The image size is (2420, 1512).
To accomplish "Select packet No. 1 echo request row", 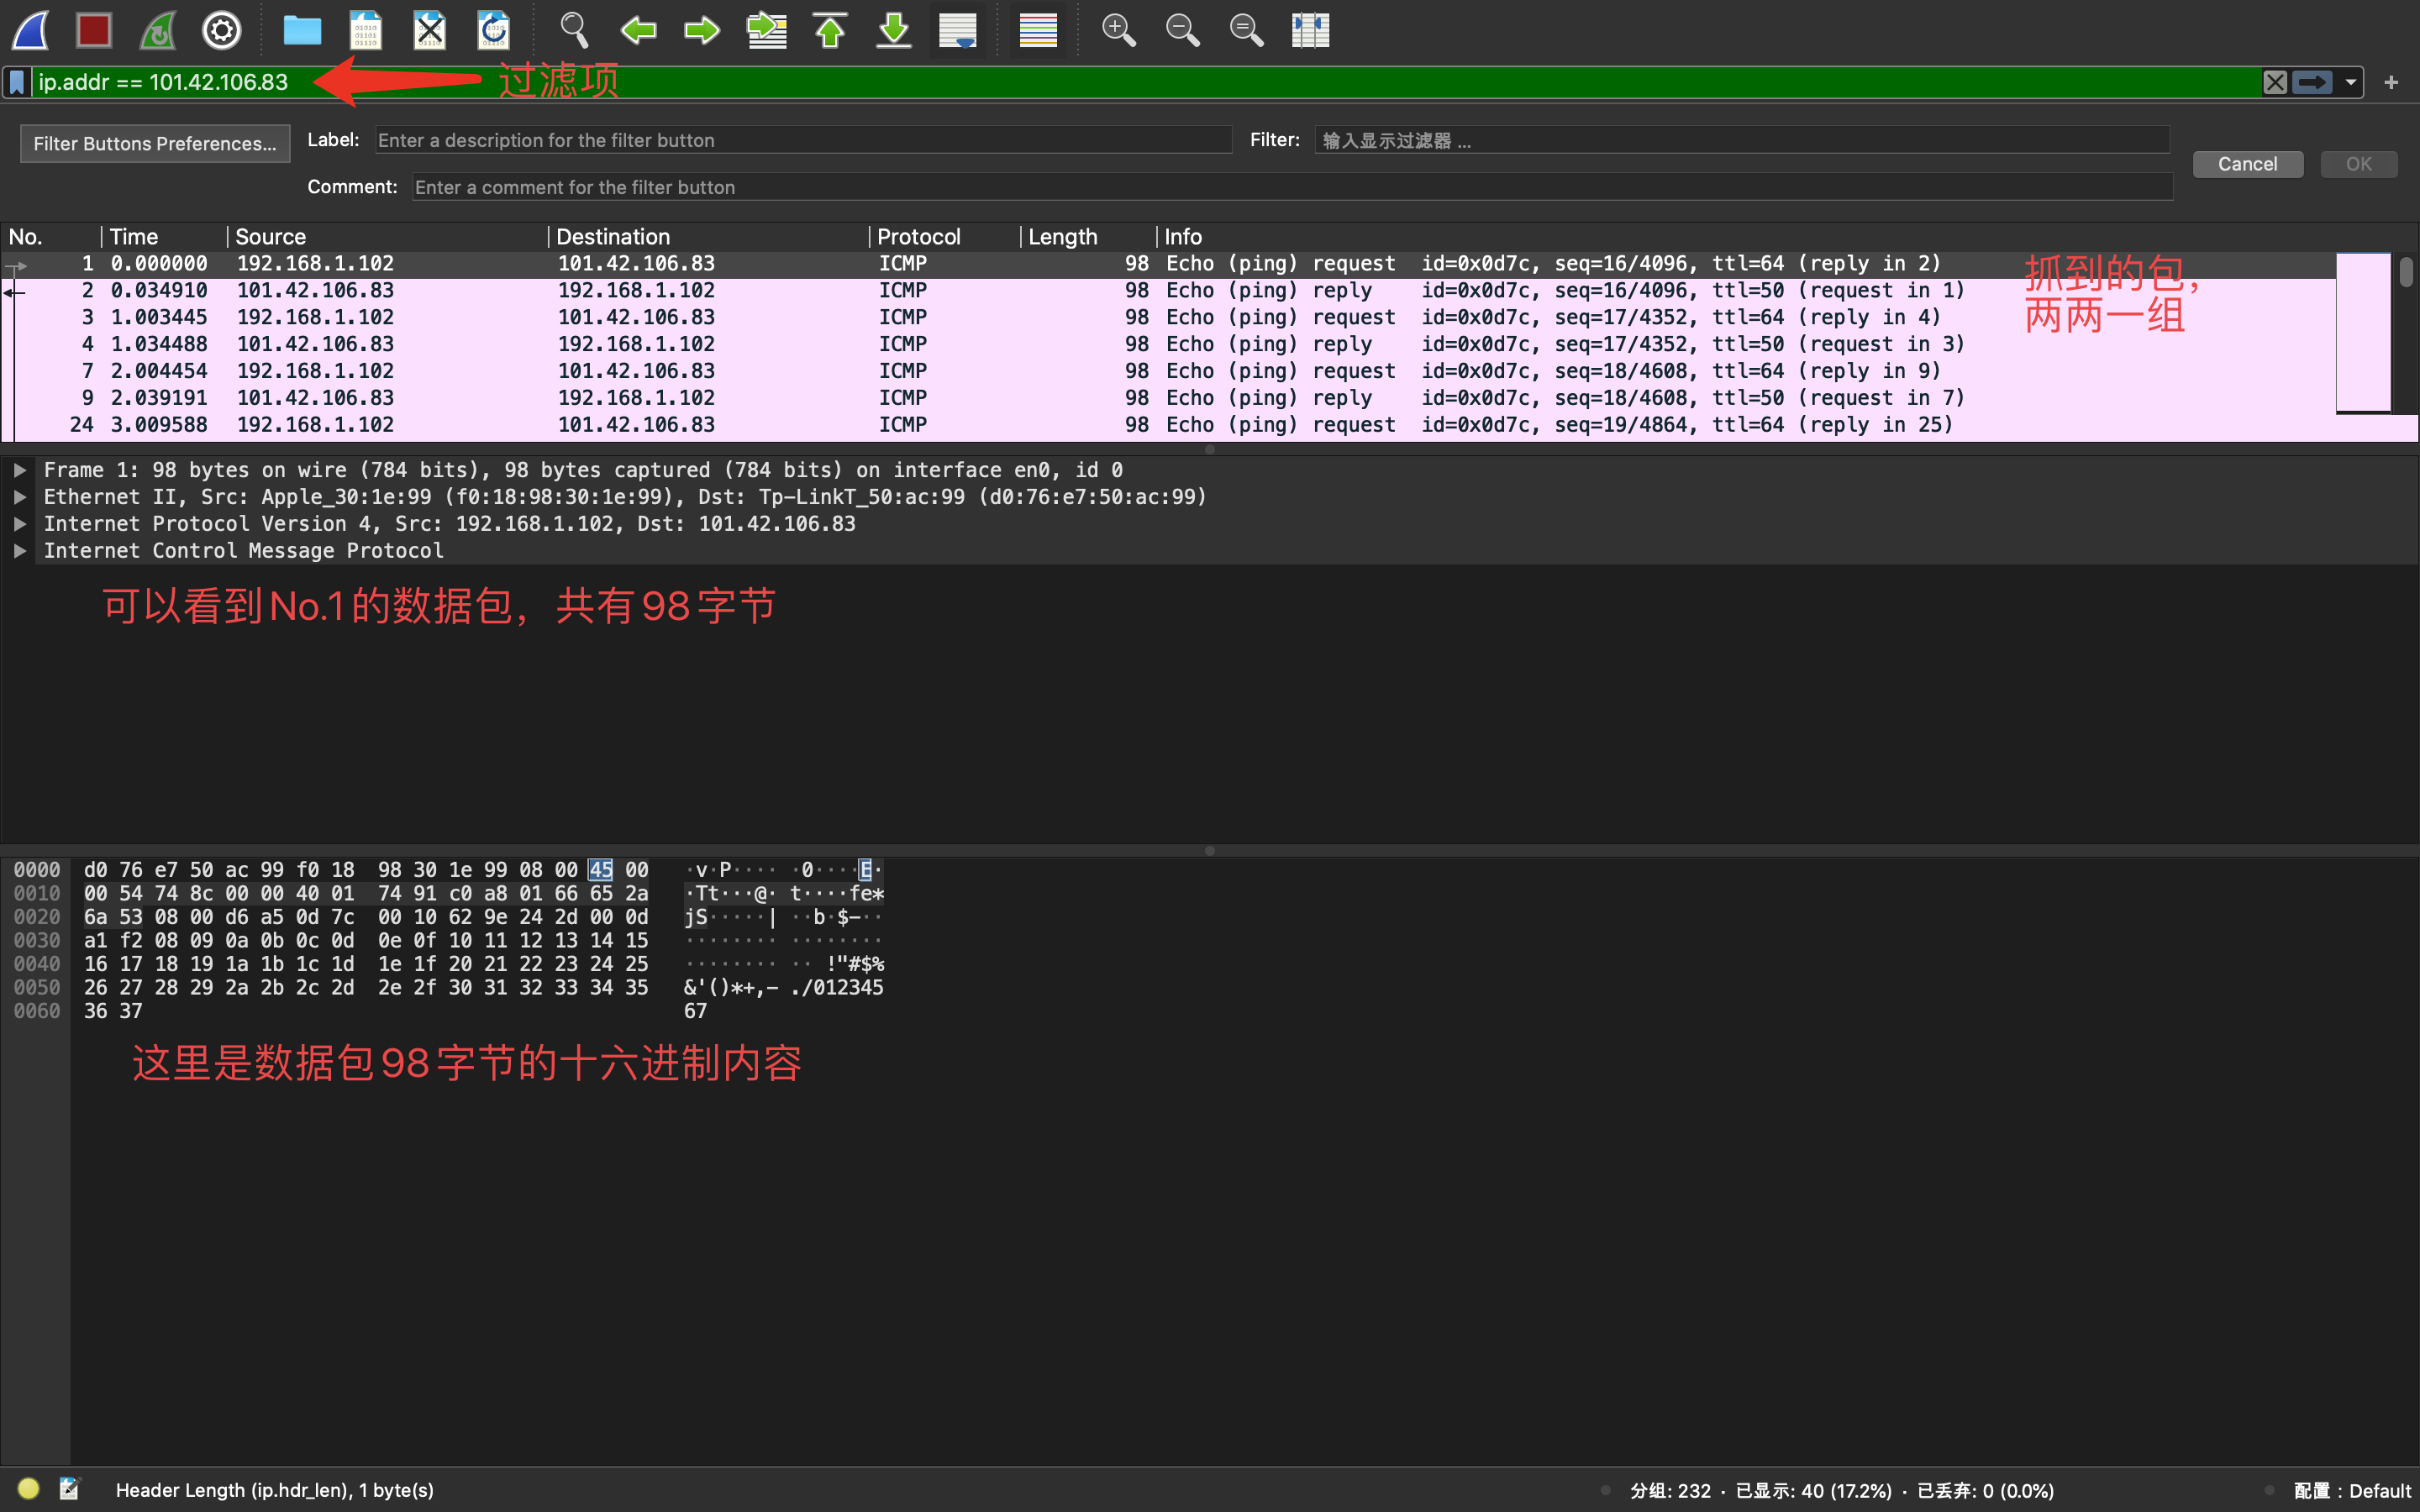I will (x=1168, y=264).
